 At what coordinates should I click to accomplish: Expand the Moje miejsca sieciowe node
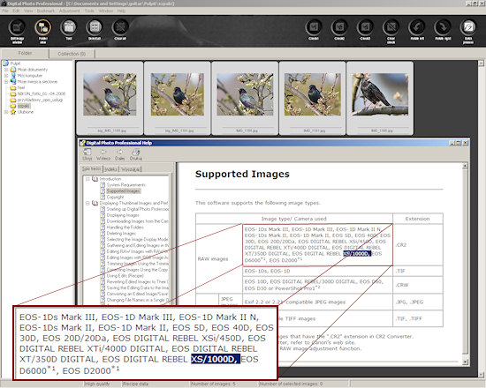click(x=6, y=82)
